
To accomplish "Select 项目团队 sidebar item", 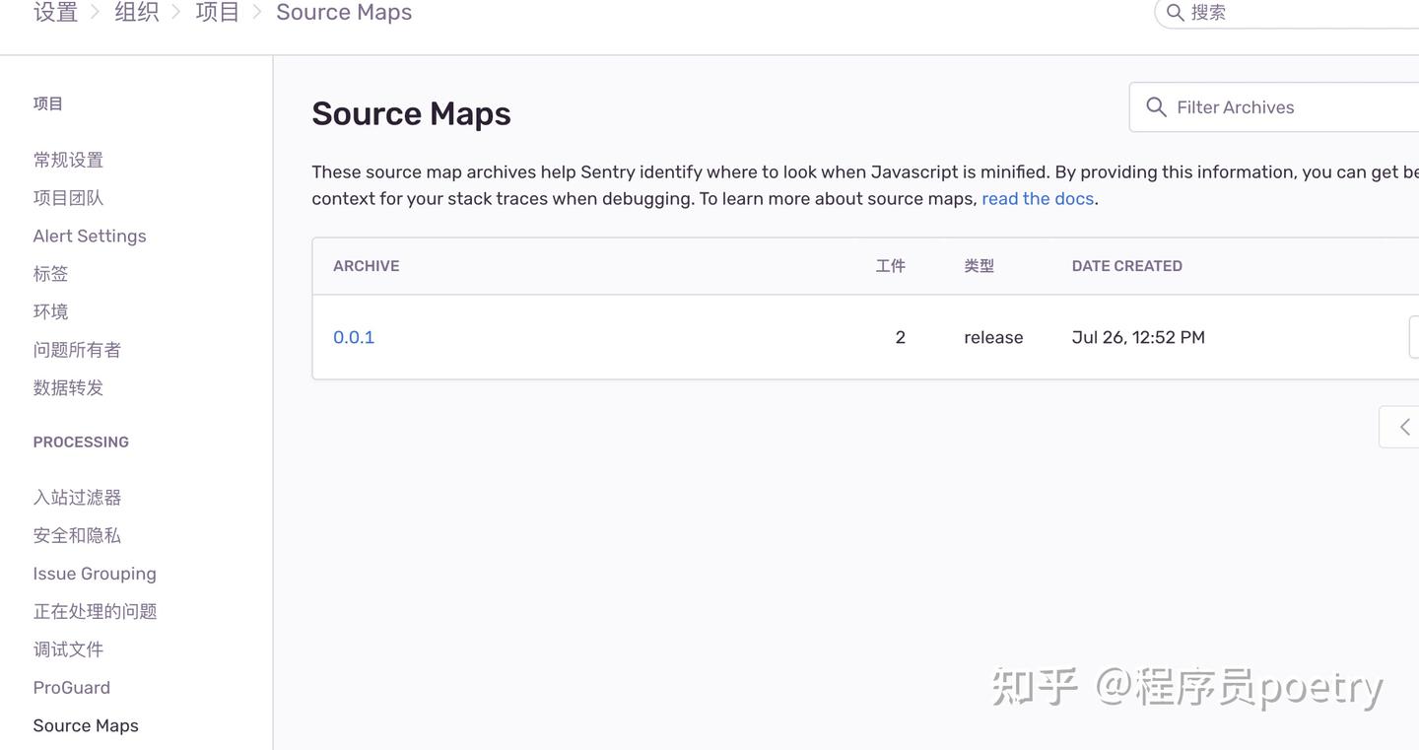I will [x=68, y=198].
